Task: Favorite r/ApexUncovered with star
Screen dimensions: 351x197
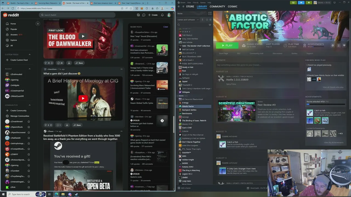Action: [x=29, y=132]
